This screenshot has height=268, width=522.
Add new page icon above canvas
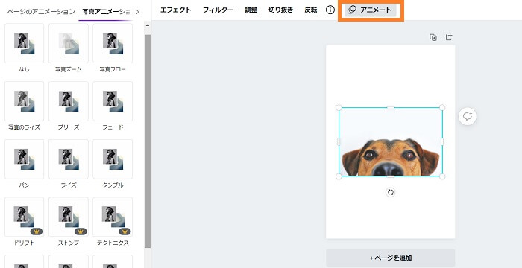[449, 37]
